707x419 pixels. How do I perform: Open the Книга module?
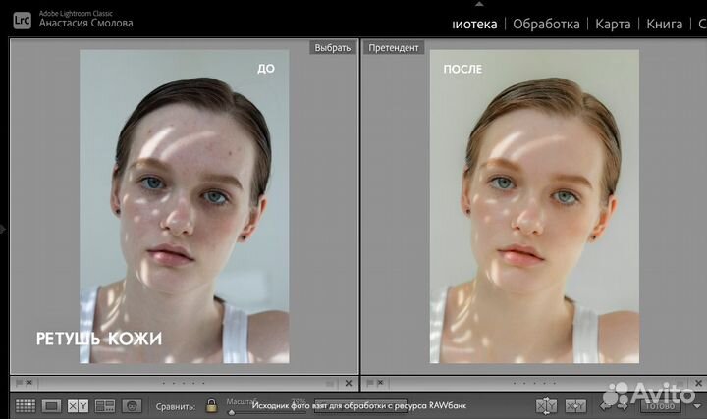pos(664,24)
